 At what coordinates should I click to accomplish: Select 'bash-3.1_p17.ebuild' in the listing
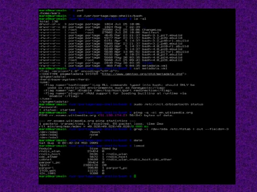tap(162, 36)
